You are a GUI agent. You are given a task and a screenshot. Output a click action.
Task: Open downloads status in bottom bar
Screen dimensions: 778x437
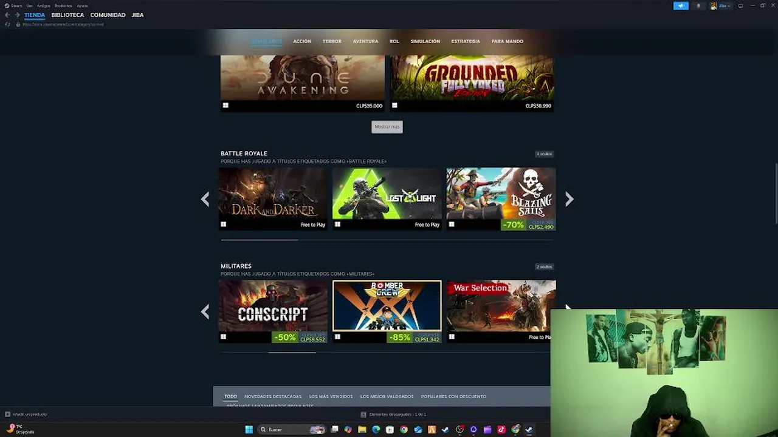point(394,415)
